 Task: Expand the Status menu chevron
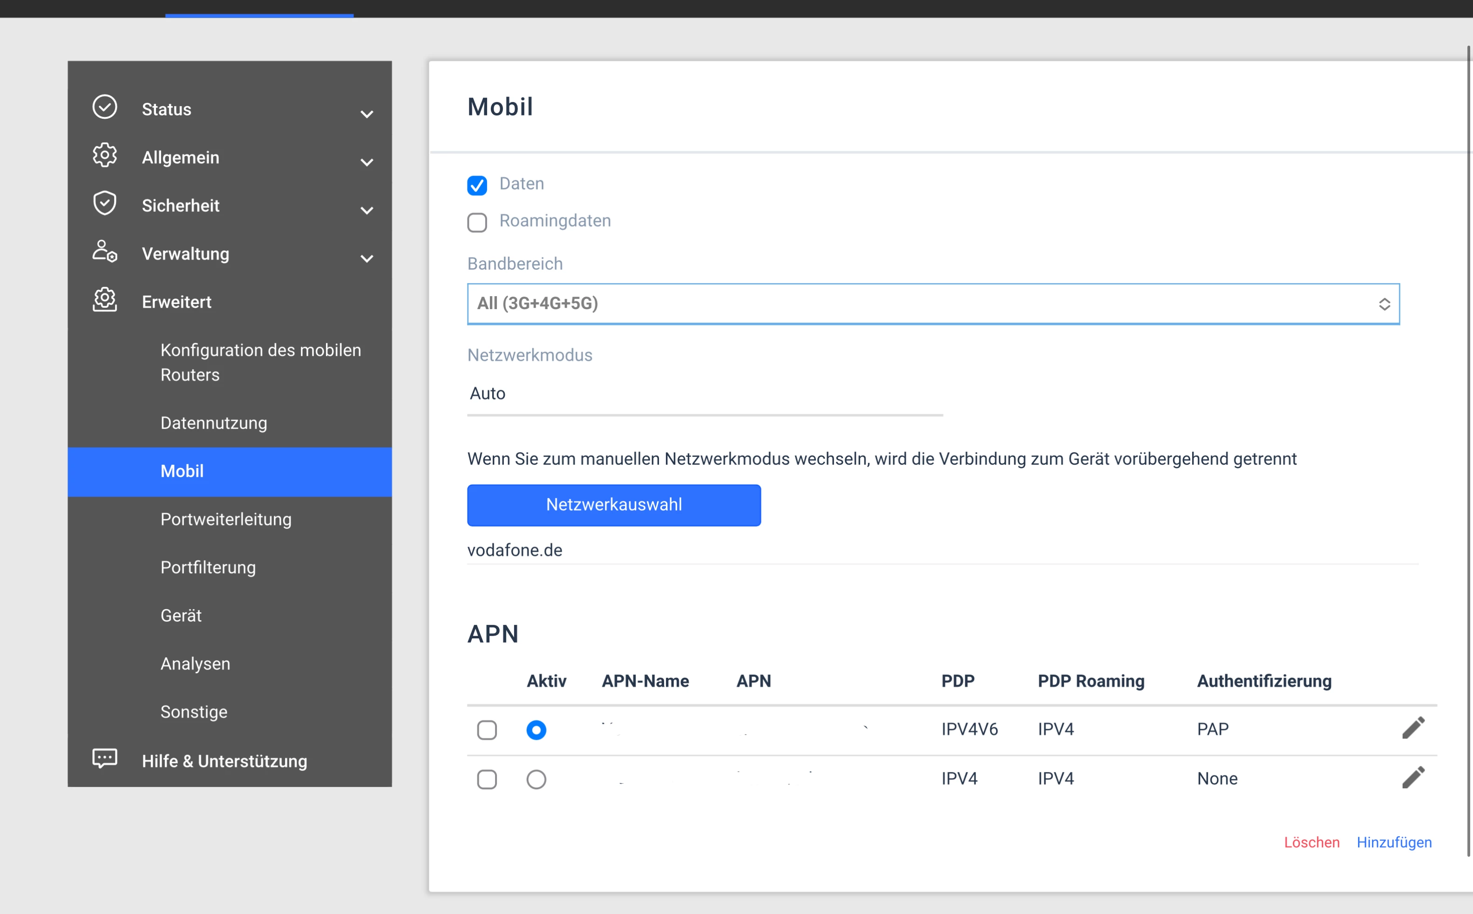pyautogui.click(x=367, y=114)
